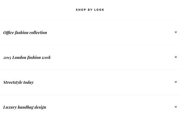Click the word 'today' in Streetstyle title
The image size is (180, 119).
[28, 83]
